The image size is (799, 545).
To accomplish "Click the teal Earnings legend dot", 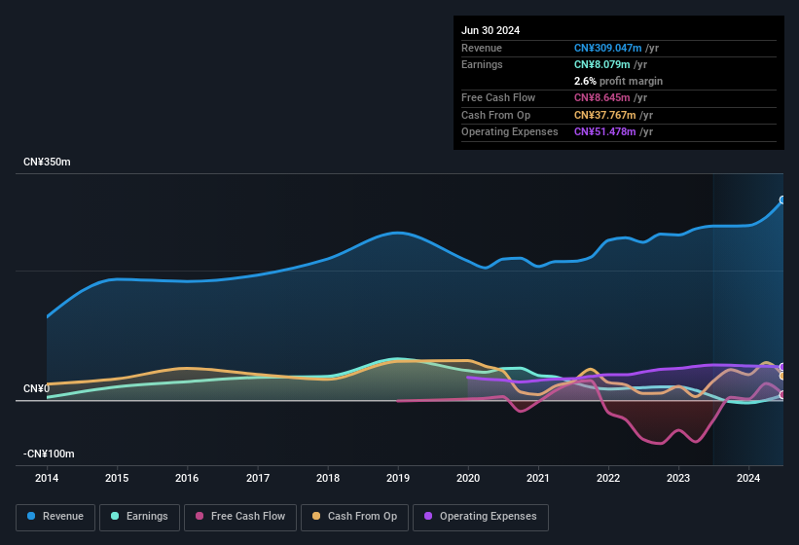I will 115,516.
